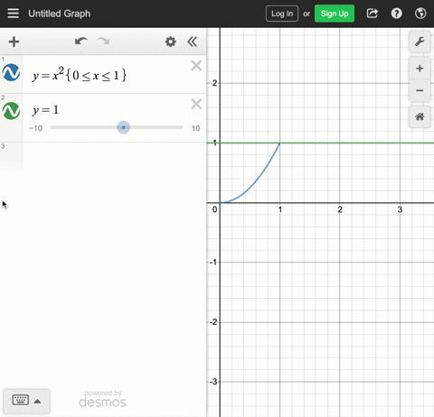Click the slider thumb for y=1
This screenshot has width=434, height=417.
pos(123,127)
